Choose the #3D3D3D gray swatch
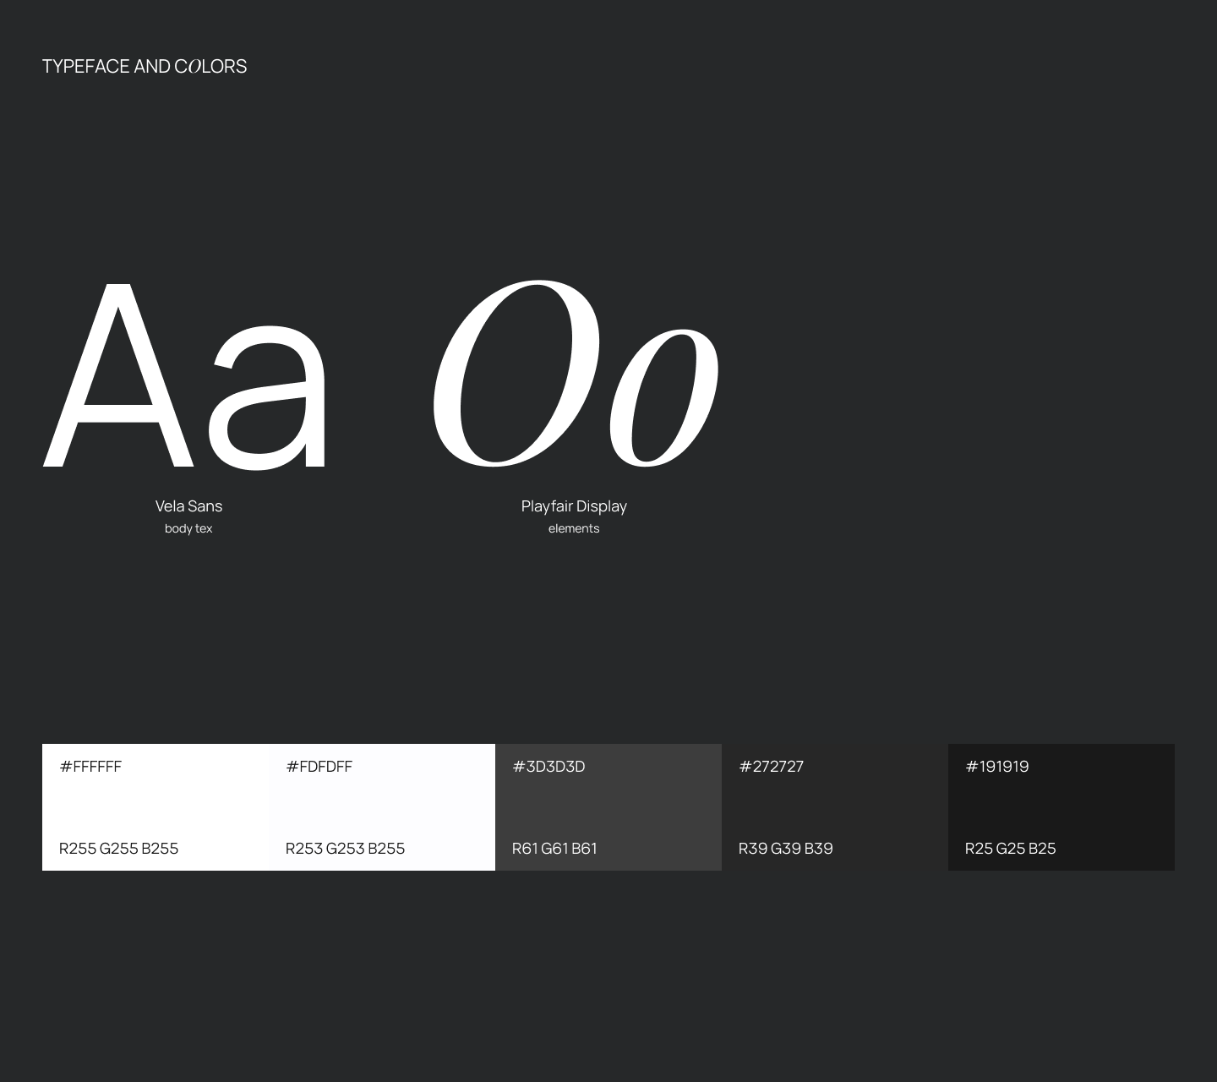The width and height of the screenshot is (1217, 1082). [608, 806]
